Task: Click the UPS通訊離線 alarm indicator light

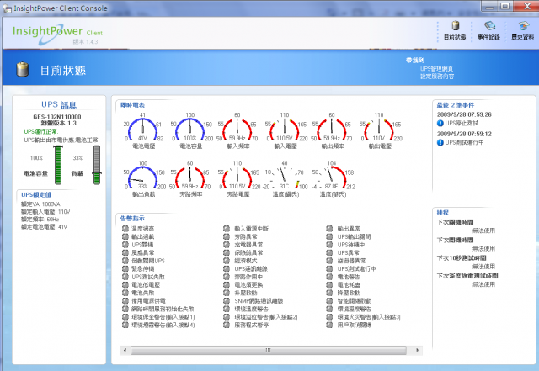Action: (227, 268)
